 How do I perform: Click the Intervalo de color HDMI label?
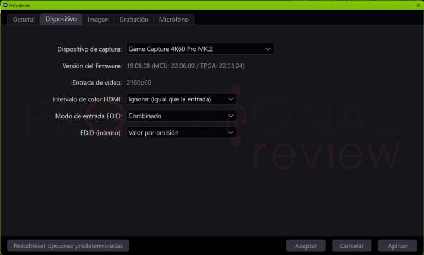click(87, 99)
